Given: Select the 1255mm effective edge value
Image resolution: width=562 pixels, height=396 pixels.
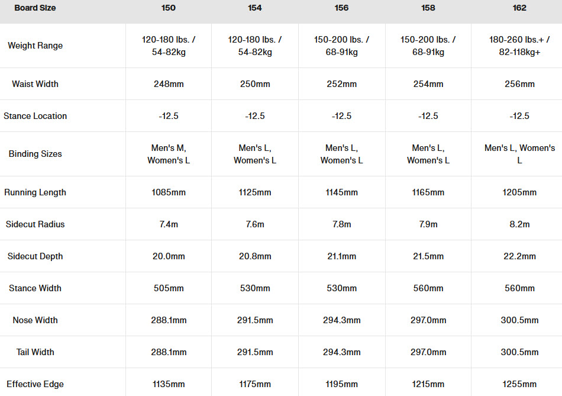Looking at the screenshot, I should pyautogui.click(x=519, y=384).
